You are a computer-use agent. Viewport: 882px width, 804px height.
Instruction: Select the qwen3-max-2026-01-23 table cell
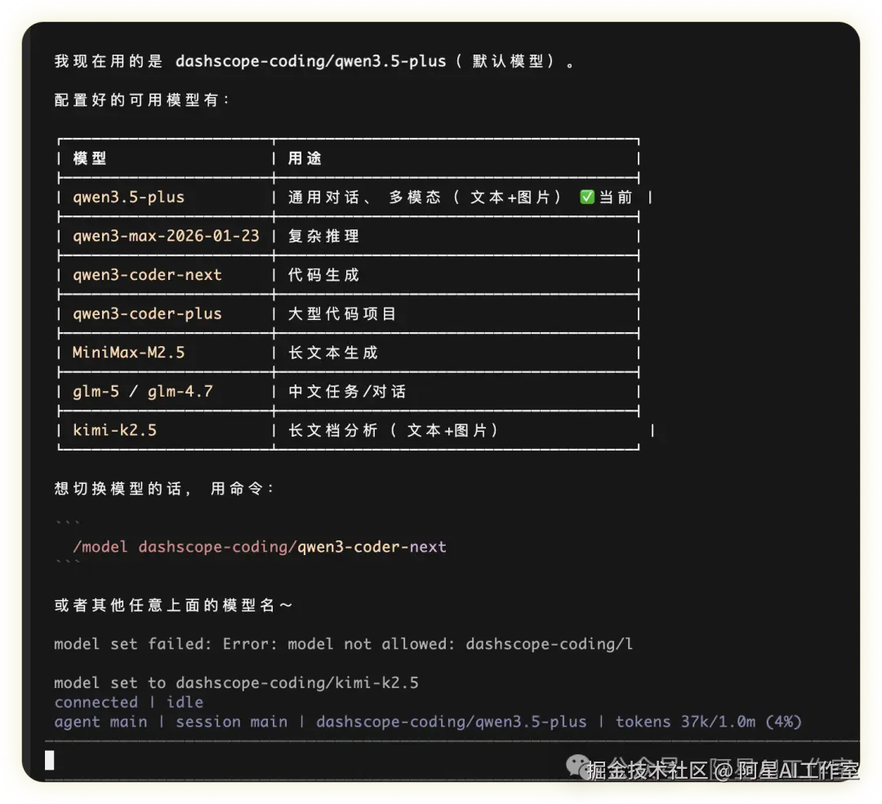166,236
